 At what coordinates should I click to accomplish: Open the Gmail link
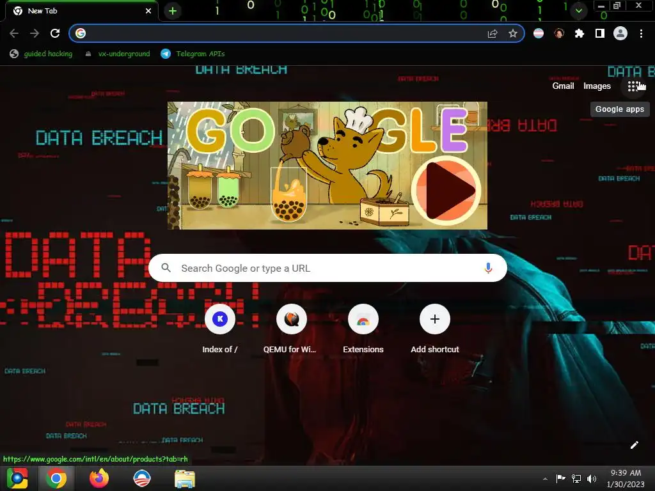[563, 86]
